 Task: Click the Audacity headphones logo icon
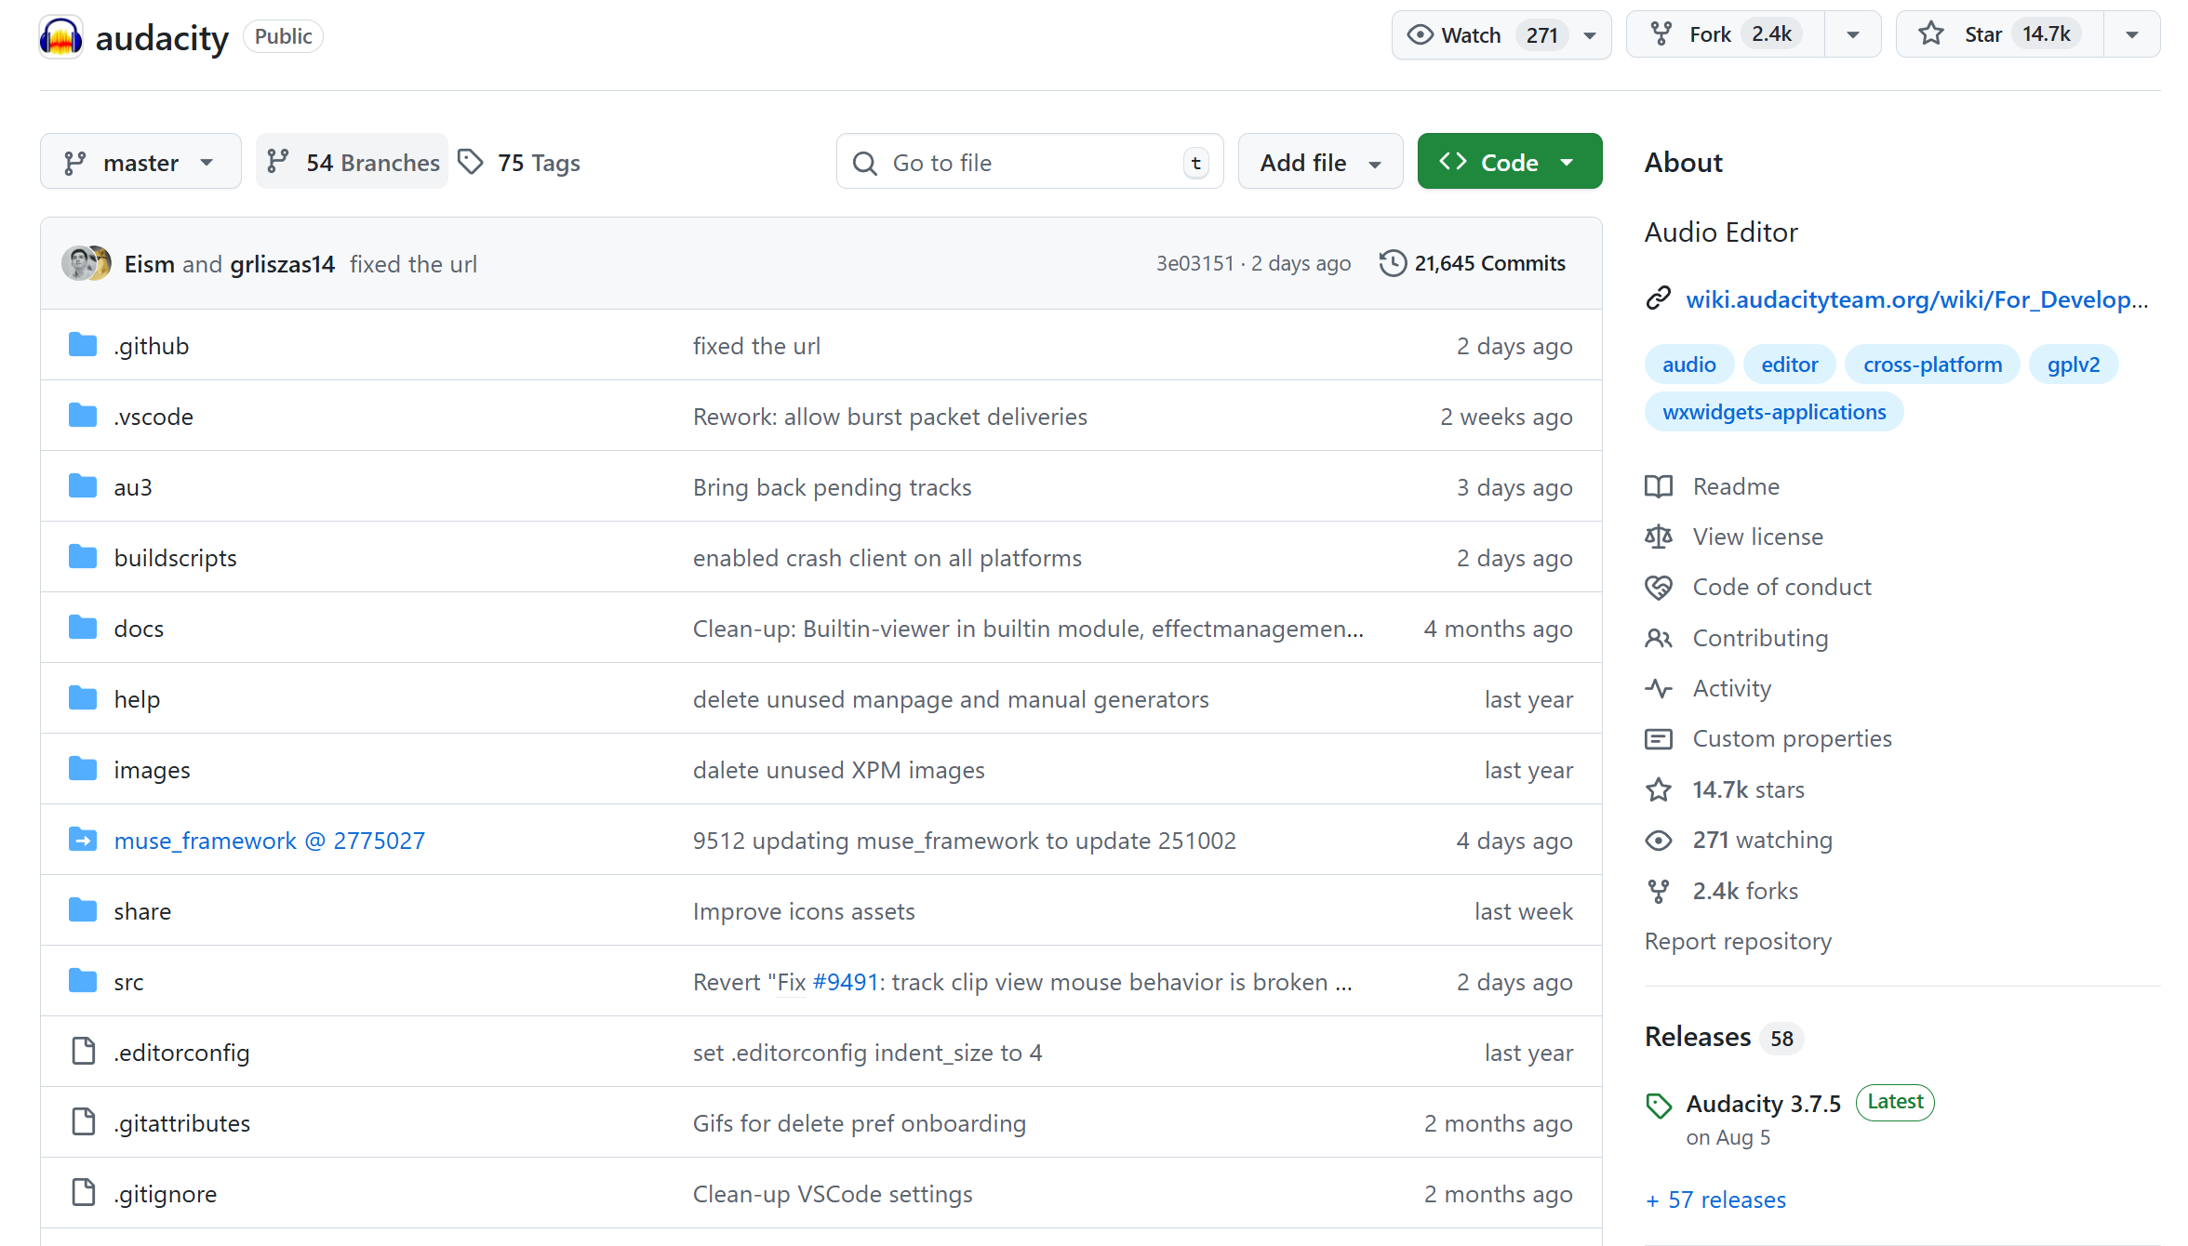(x=61, y=37)
